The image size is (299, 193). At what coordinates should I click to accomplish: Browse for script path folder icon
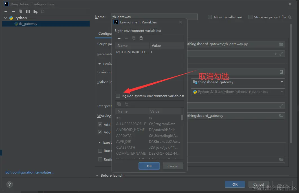pos(281,44)
